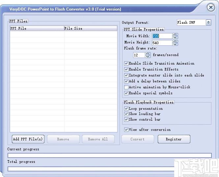The height and width of the screenshot is (177, 219).
Task: Toggle Add a delay between slides
Action: (126, 81)
